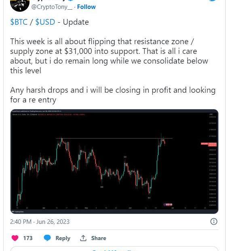
Task: Click the TradingView logo in the chart
Action: click(x=18, y=212)
